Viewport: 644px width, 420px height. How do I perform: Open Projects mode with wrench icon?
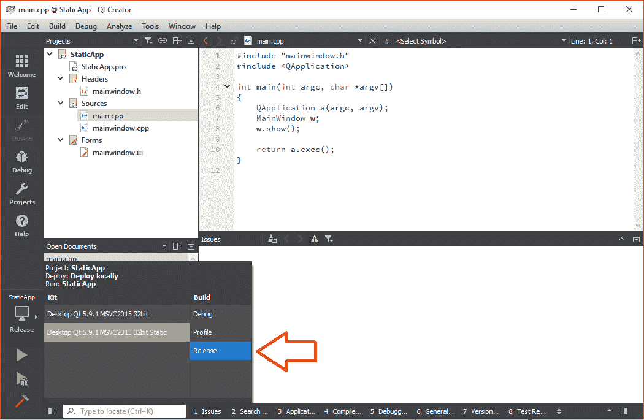21,193
